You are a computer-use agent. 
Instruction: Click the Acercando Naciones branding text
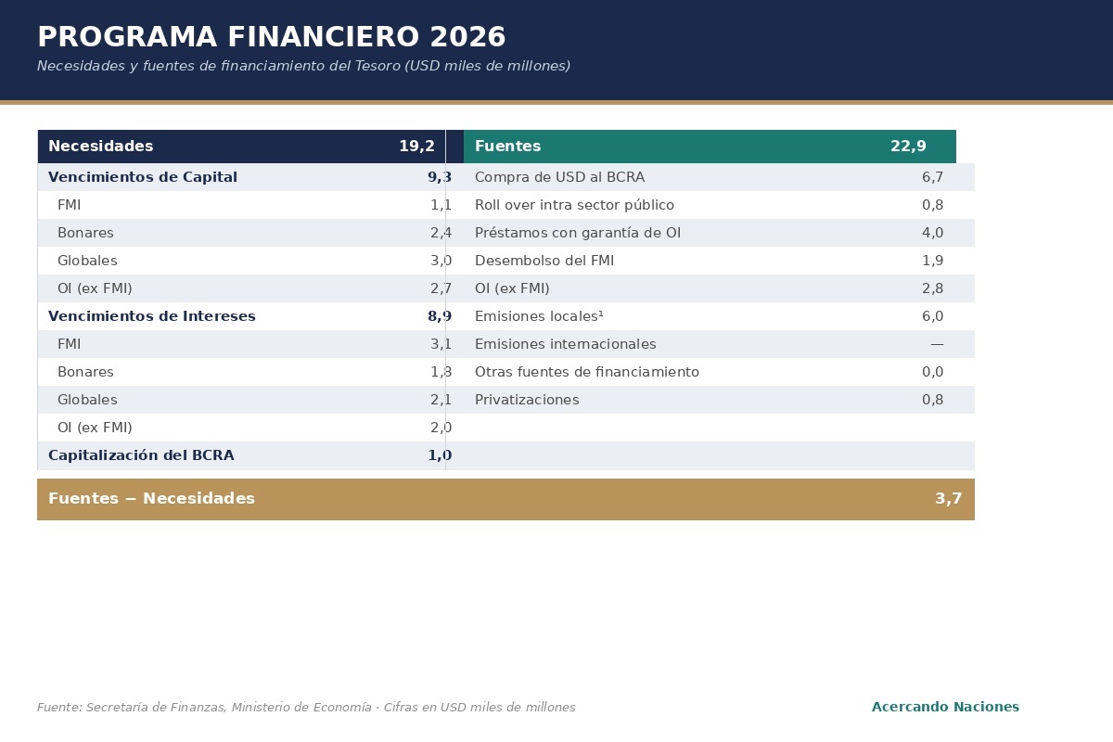click(x=945, y=708)
